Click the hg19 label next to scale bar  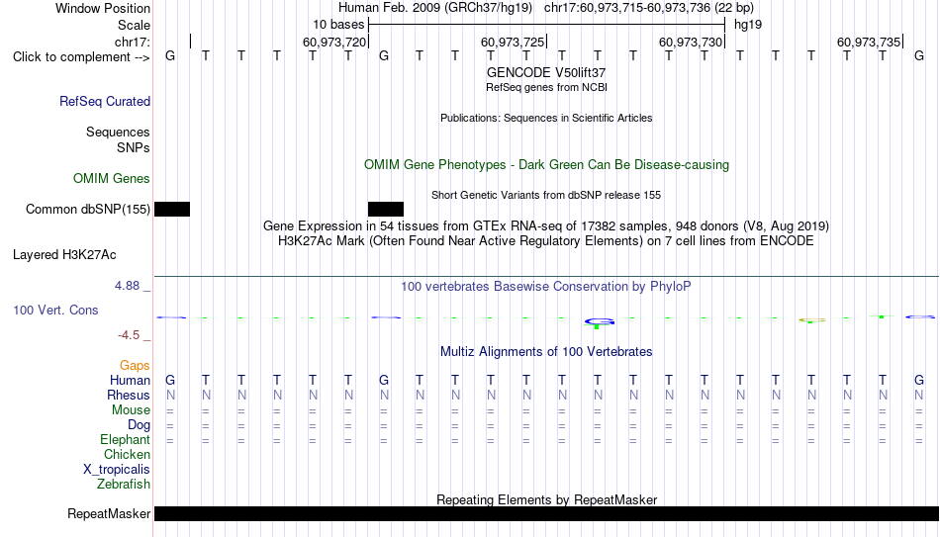[748, 25]
